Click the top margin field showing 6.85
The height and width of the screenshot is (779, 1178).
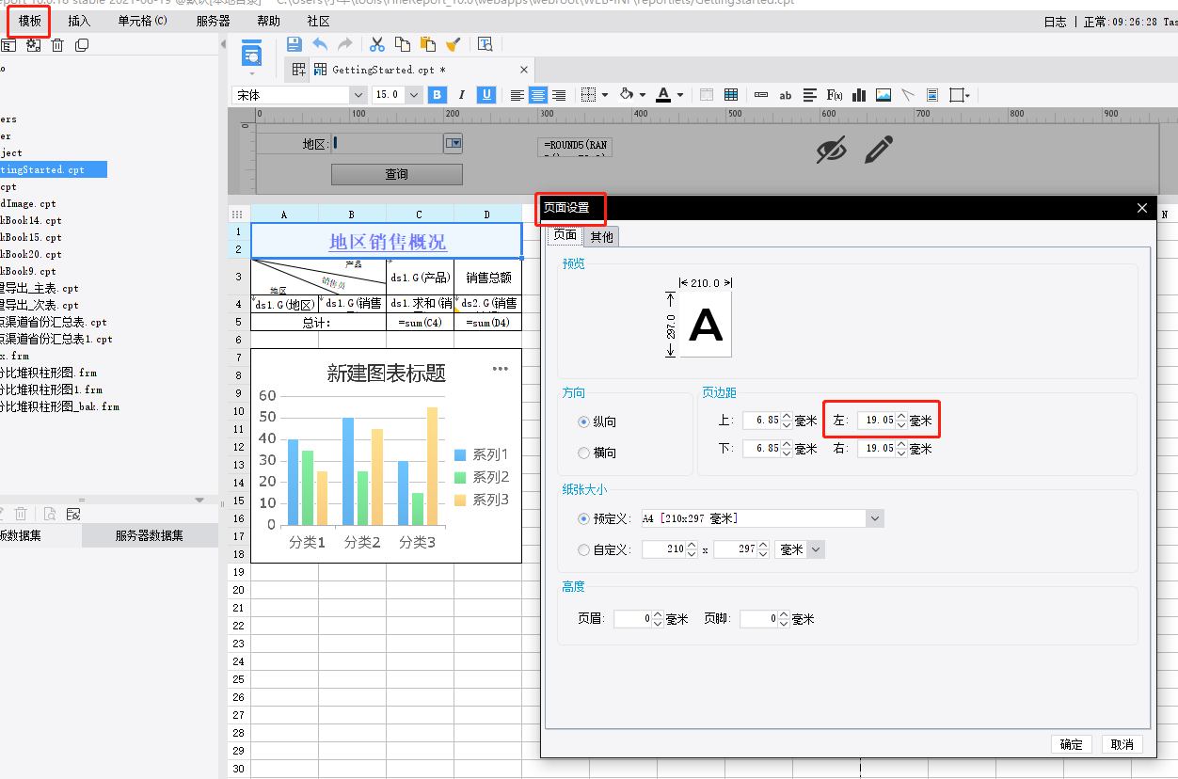[x=761, y=421]
